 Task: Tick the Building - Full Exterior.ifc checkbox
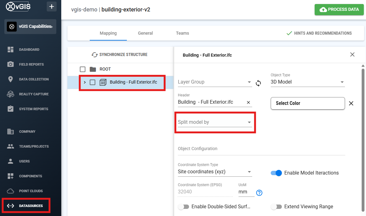point(93,82)
